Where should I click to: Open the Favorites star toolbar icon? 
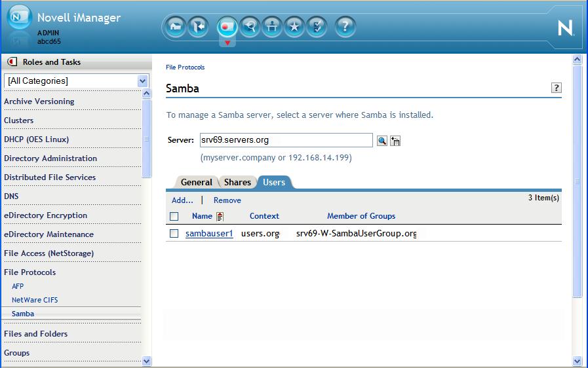tap(294, 27)
